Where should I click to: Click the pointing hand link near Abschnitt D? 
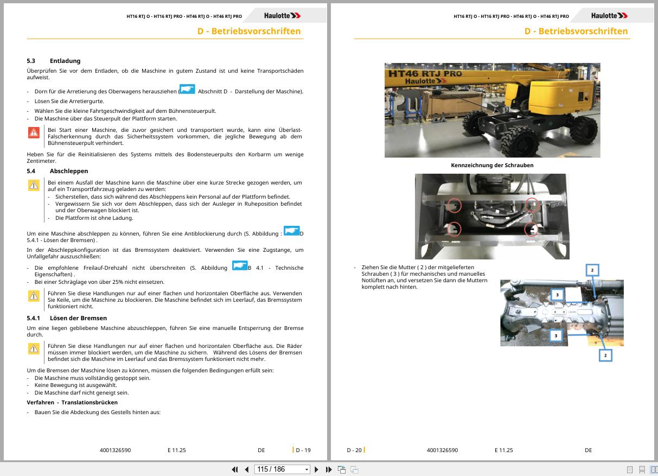coord(187,90)
